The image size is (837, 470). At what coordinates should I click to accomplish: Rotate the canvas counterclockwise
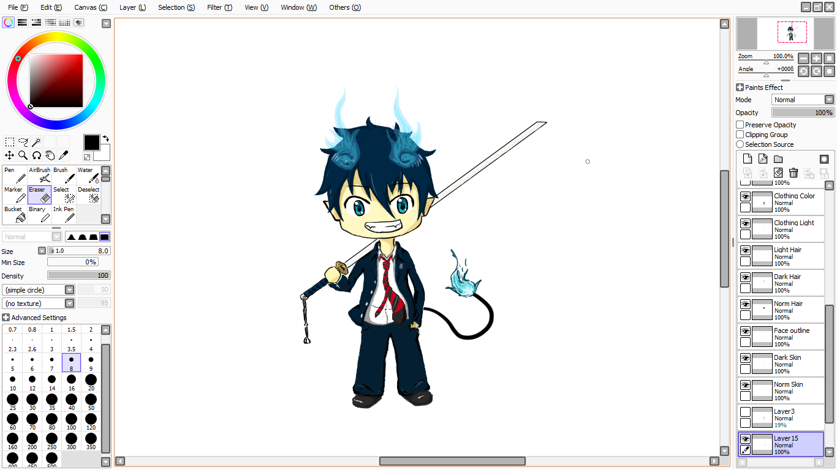point(803,72)
